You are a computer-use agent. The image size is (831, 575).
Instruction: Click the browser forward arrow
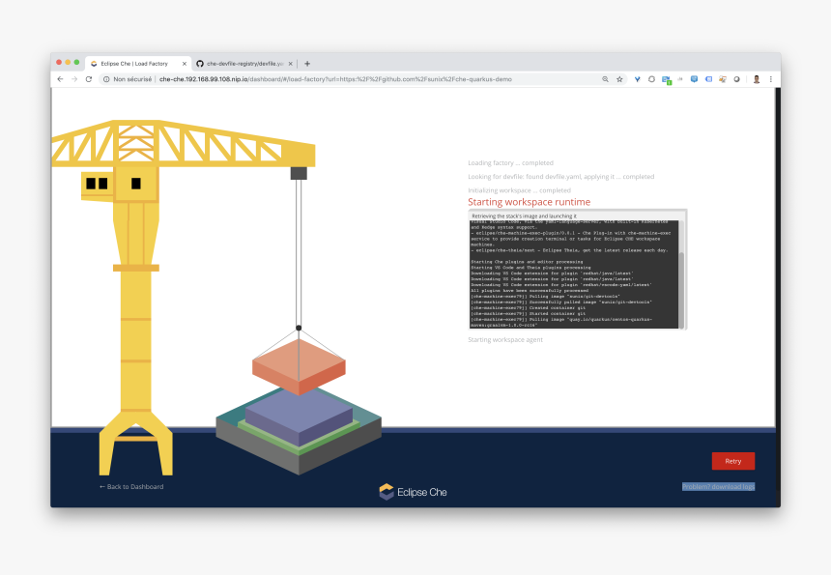click(74, 79)
